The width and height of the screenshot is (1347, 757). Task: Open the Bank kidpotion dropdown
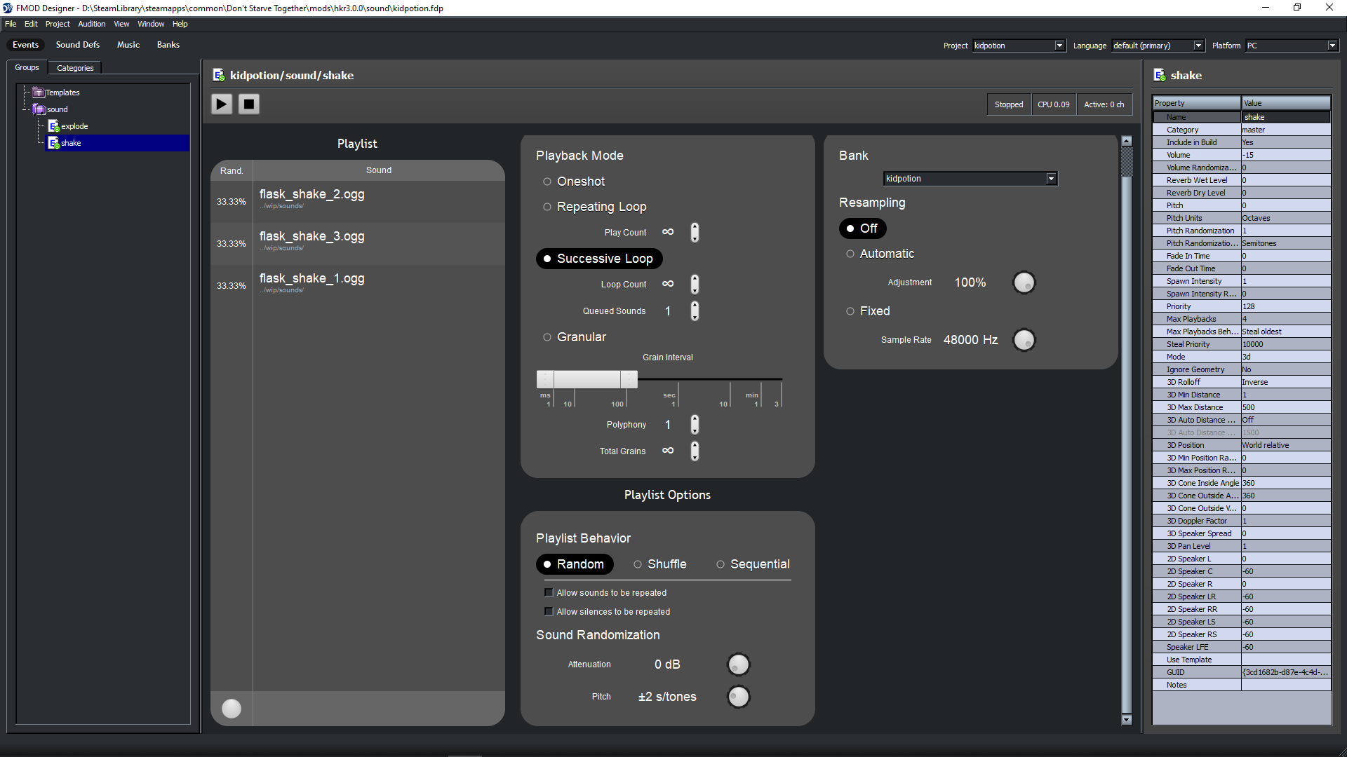[1051, 179]
